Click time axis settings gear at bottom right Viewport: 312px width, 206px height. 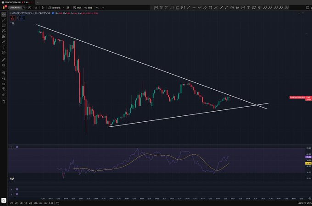tap(309, 199)
